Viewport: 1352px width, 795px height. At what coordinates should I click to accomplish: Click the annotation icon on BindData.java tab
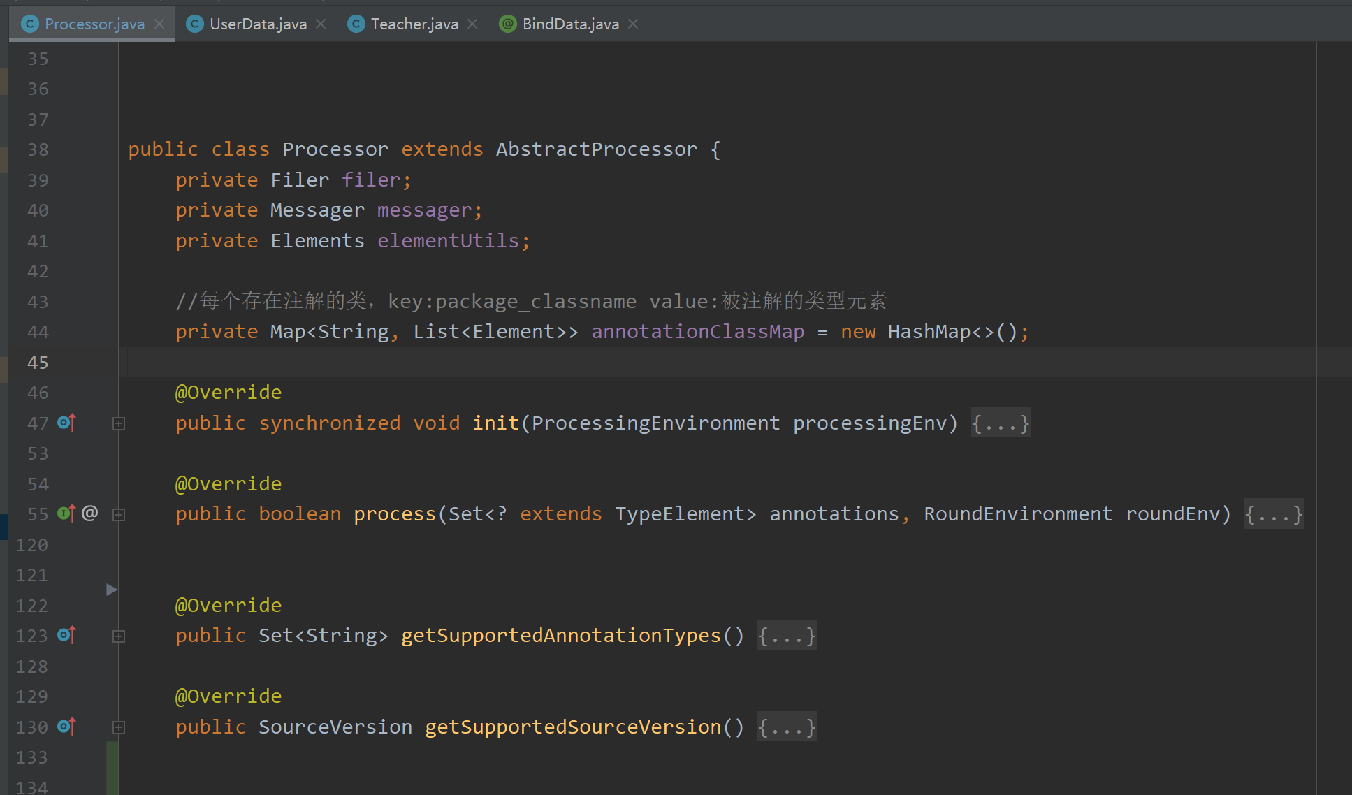coord(508,24)
